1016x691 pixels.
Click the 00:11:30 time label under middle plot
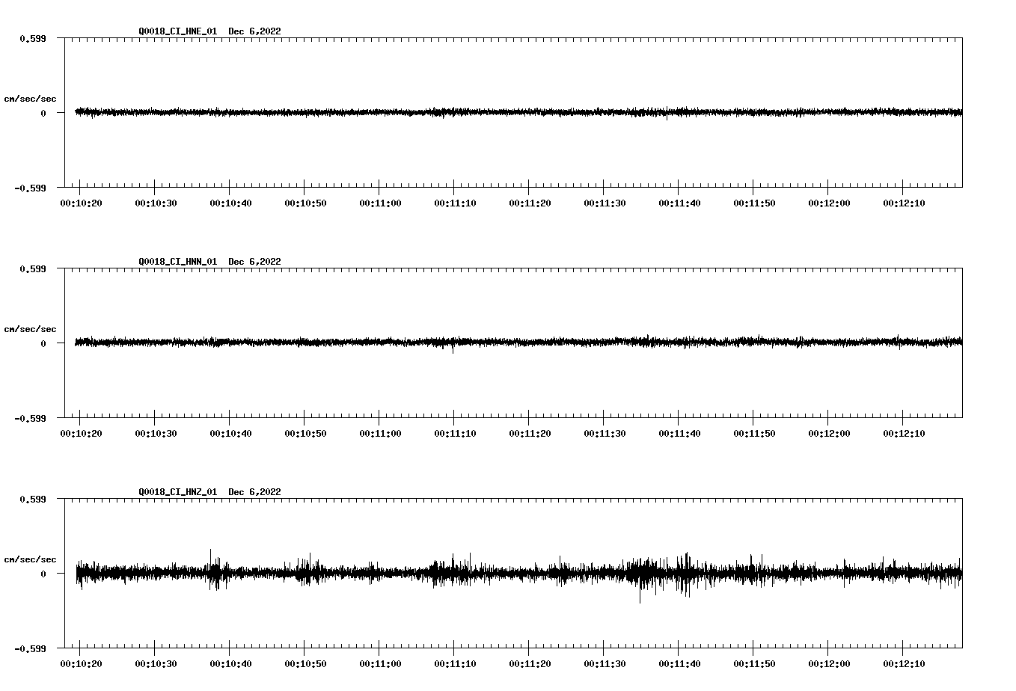point(604,432)
